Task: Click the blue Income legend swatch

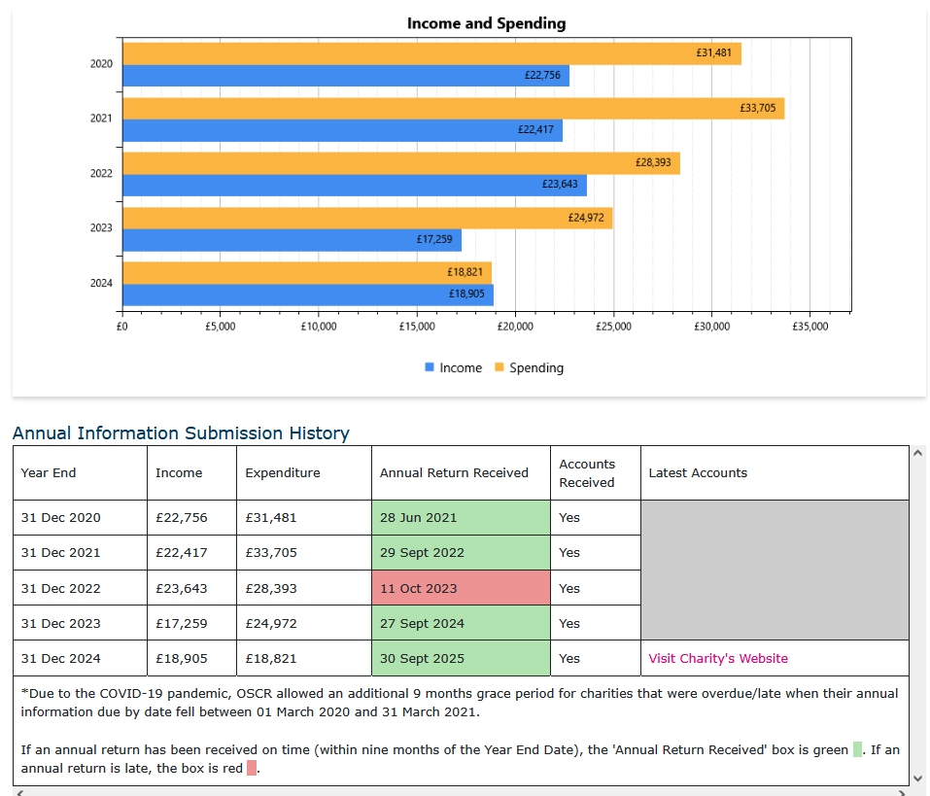Action: pos(430,367)
